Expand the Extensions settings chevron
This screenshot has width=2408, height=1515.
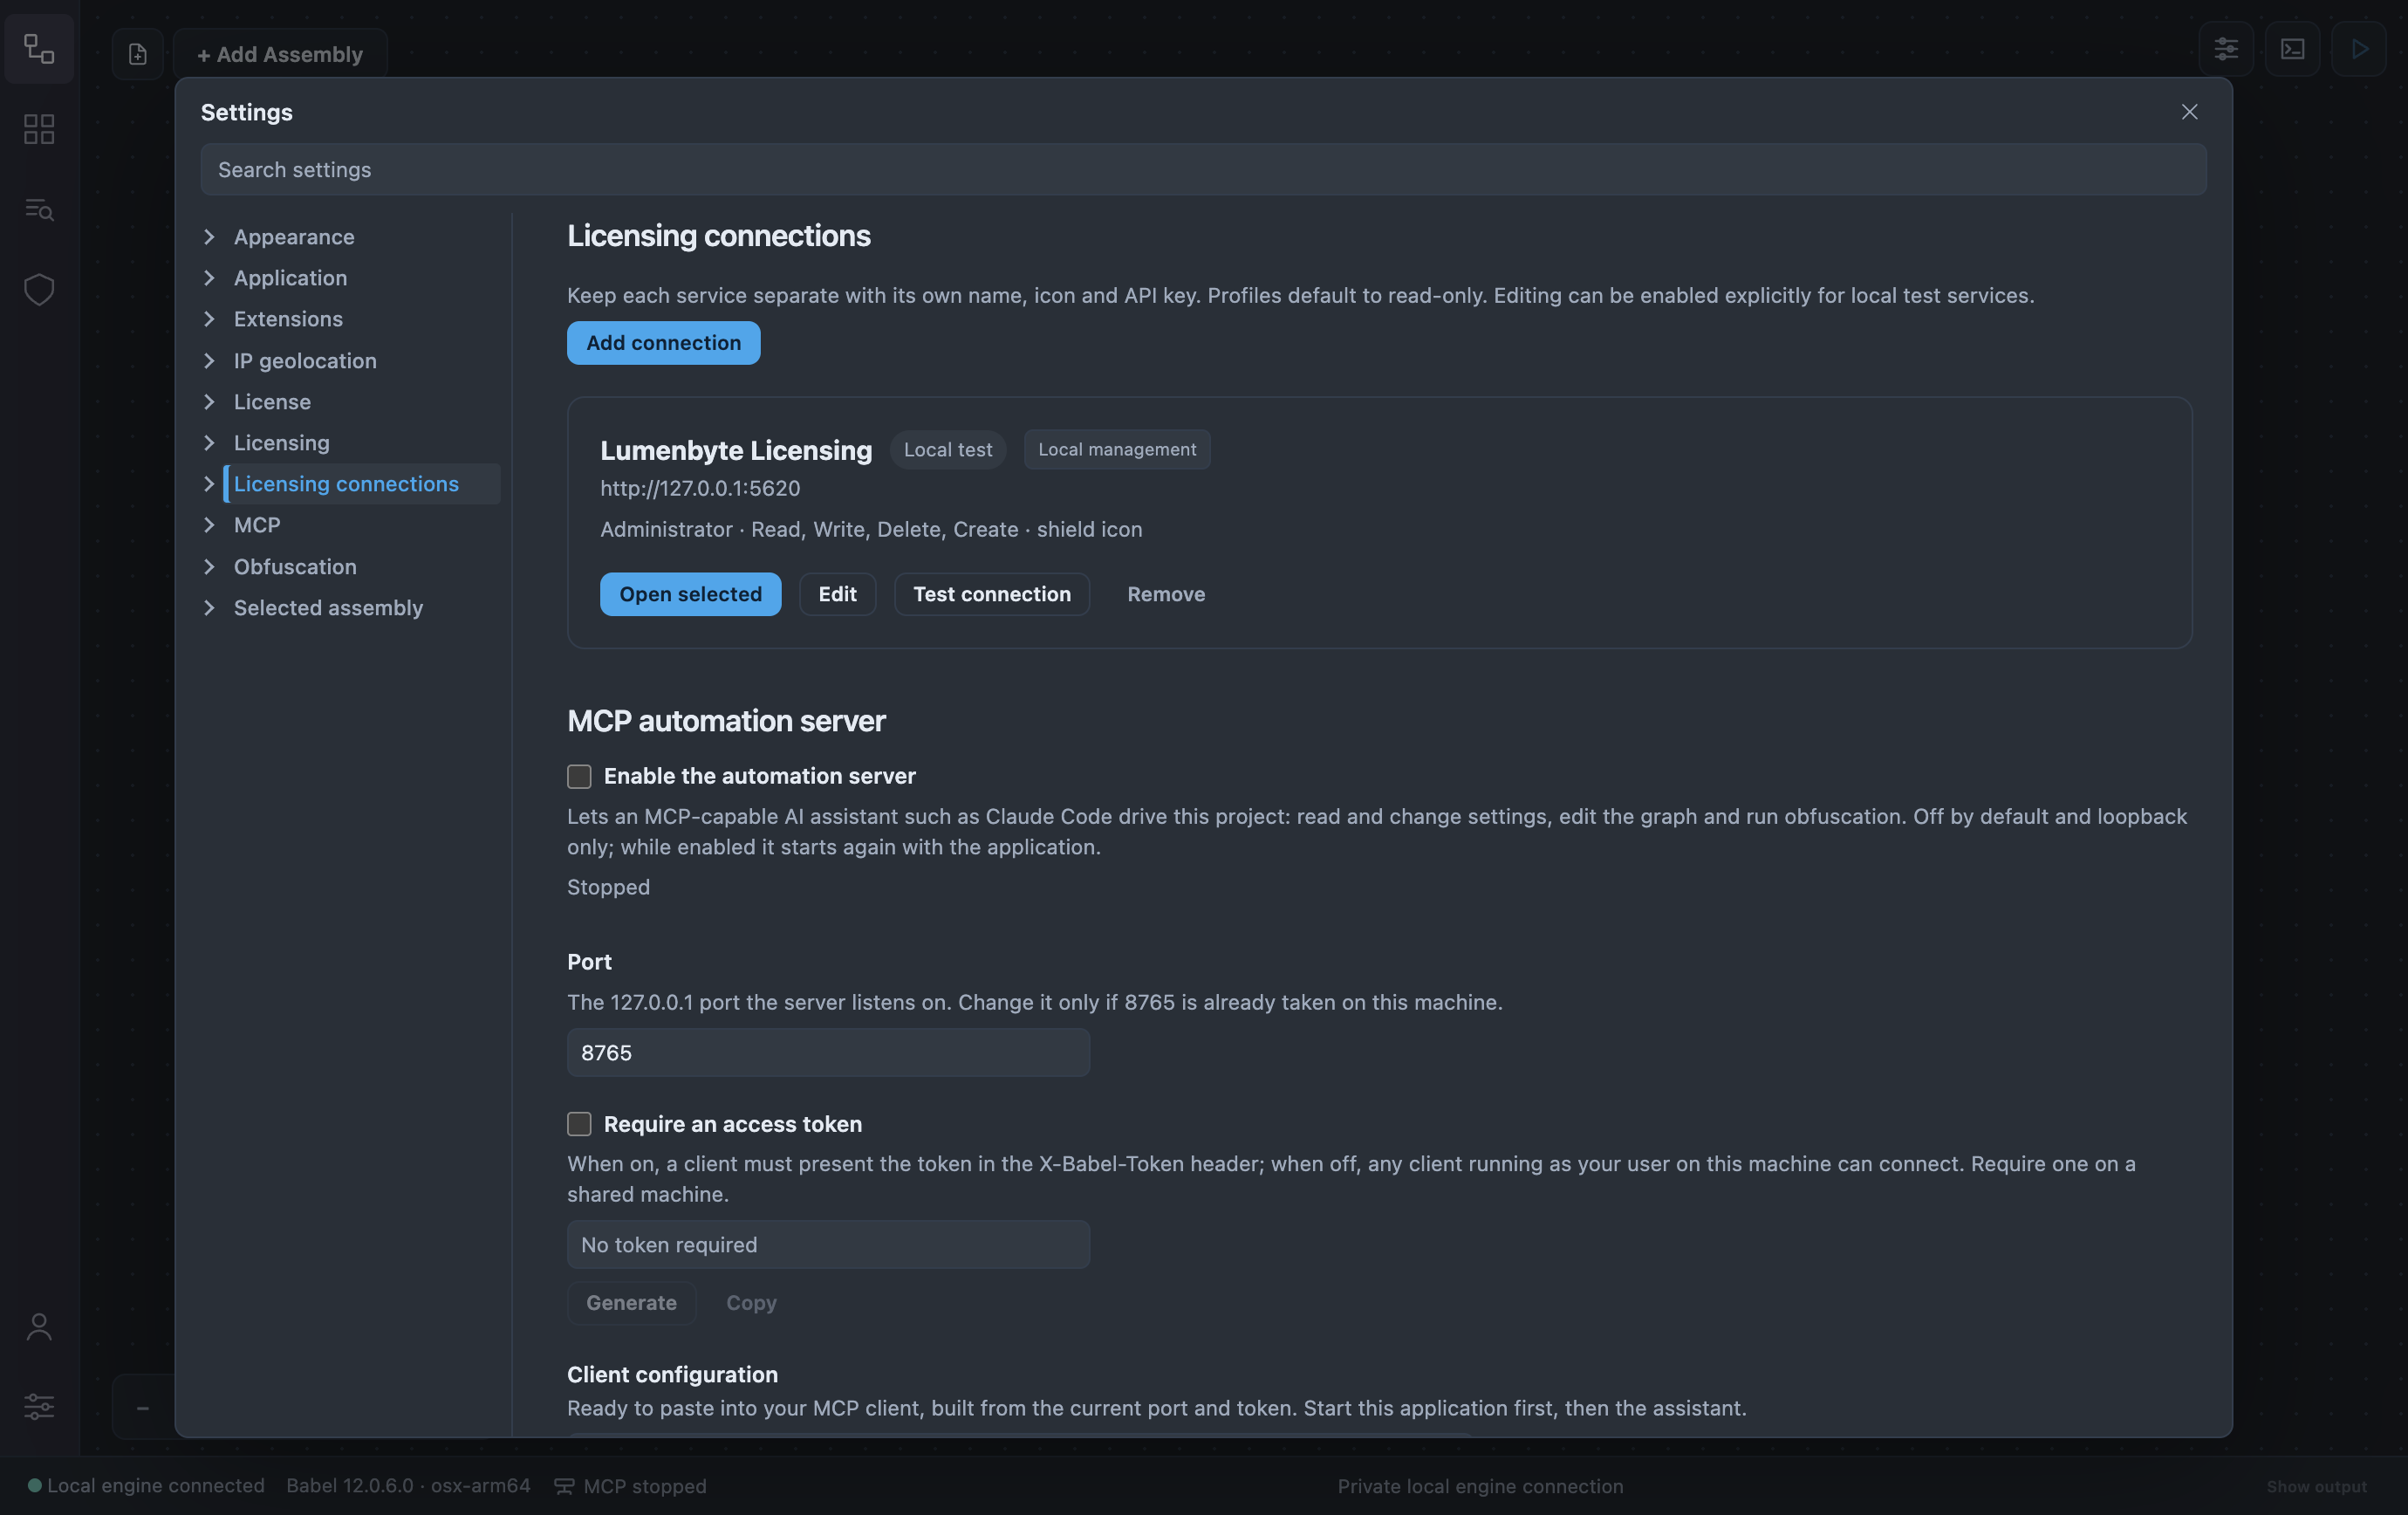[209, 319]
